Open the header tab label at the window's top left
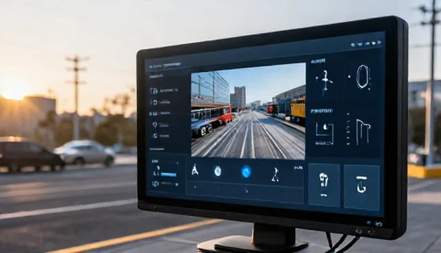Viewport: 441px width, 253px height. tap(165, 65)
